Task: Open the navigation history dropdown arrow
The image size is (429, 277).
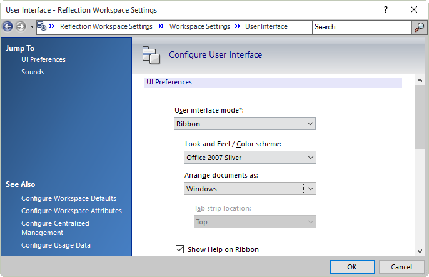Action: point(32,27)
